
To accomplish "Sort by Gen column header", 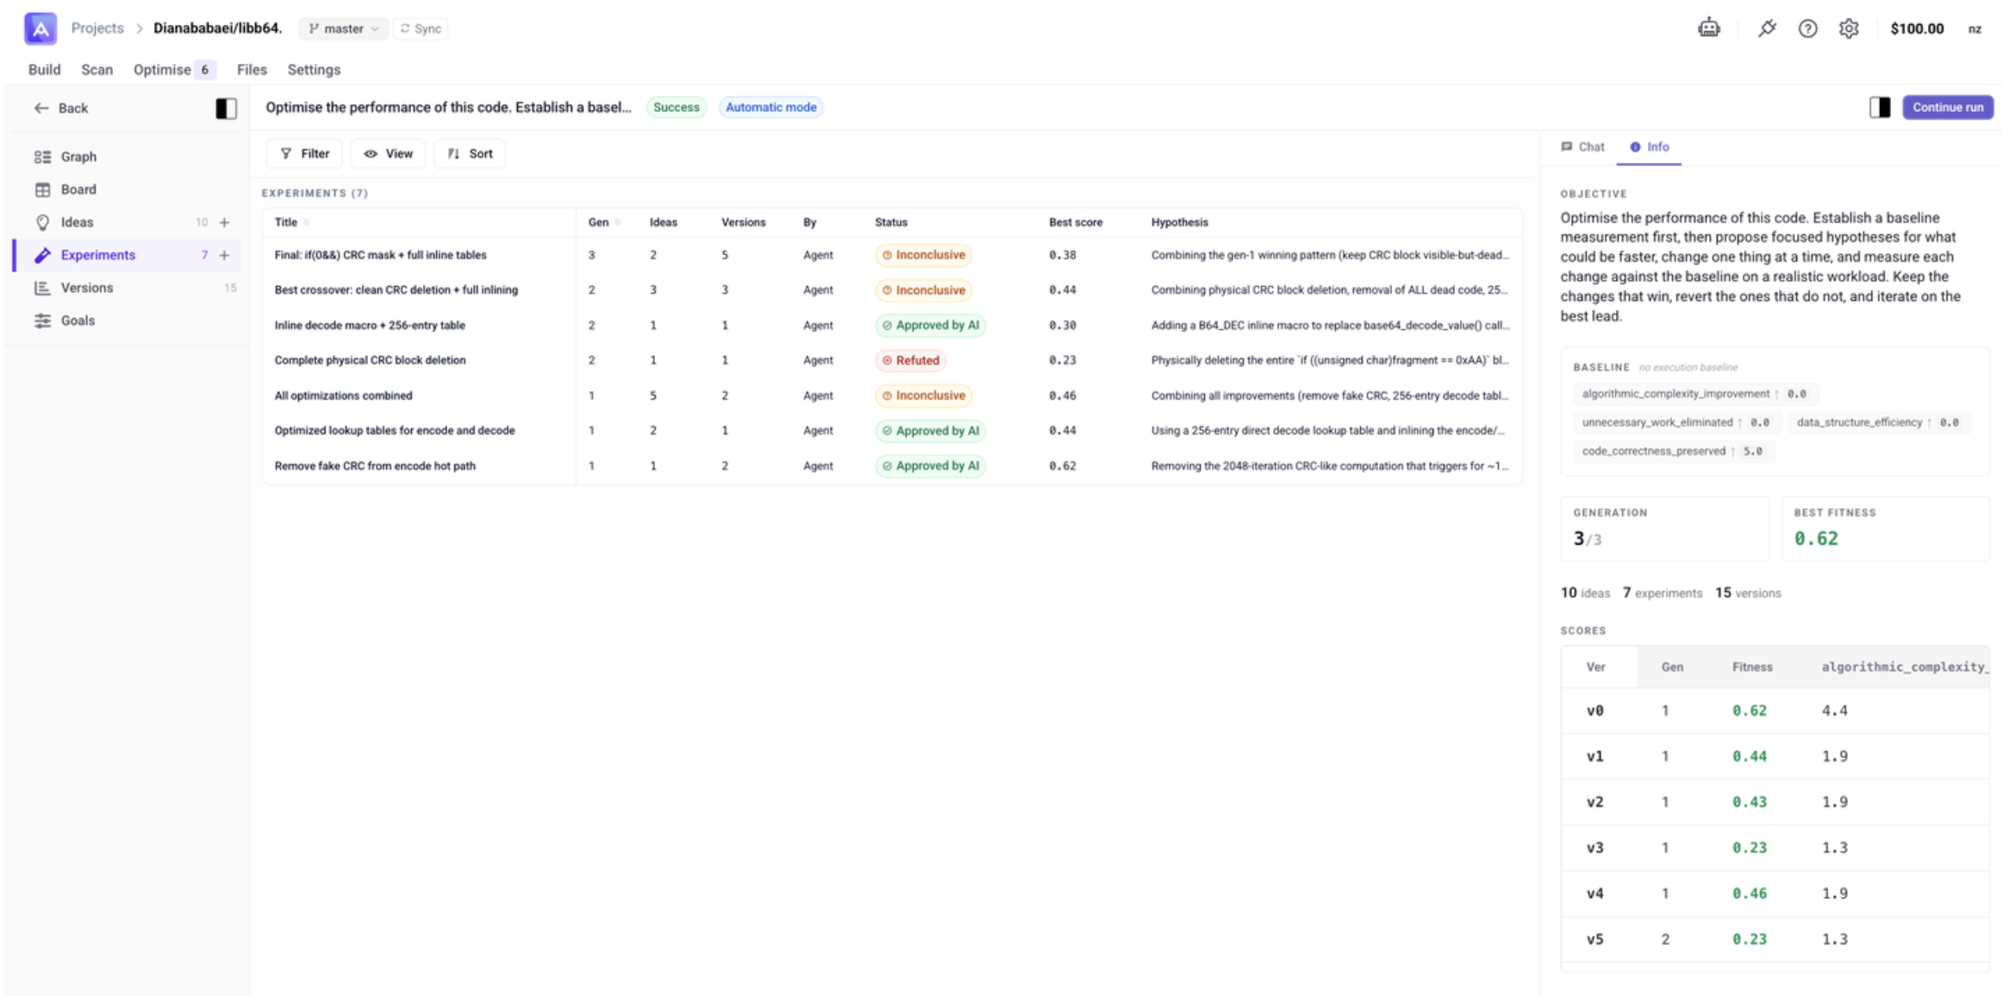I will (x=598, y=221).
